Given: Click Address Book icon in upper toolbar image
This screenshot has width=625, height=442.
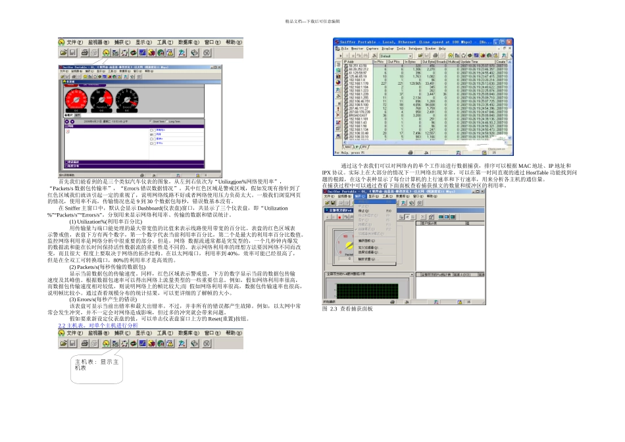Looking at the screenshot, I should tap(195, 53).
